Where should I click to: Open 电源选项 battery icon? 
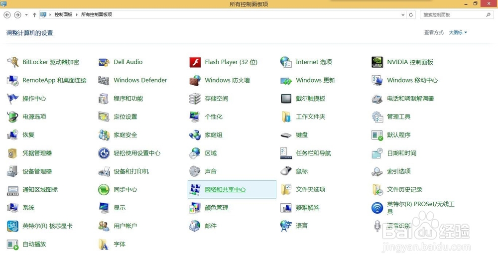[x=13, y=117]
